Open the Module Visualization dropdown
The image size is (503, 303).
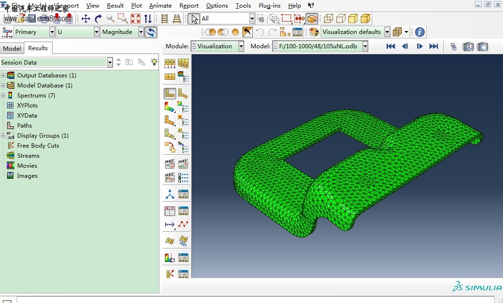[241, 46]
